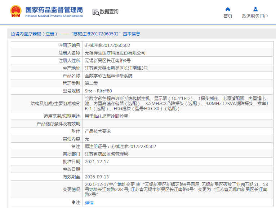This screenshot has width=276, height=208.
Task: Click the 审批部门 label
Action: click(x=71, y=154)
